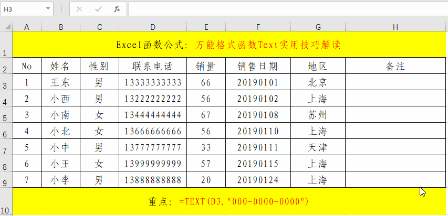Select the name cell 小南
This screenshot has width=448, height=216.
[x=60, y=114]
